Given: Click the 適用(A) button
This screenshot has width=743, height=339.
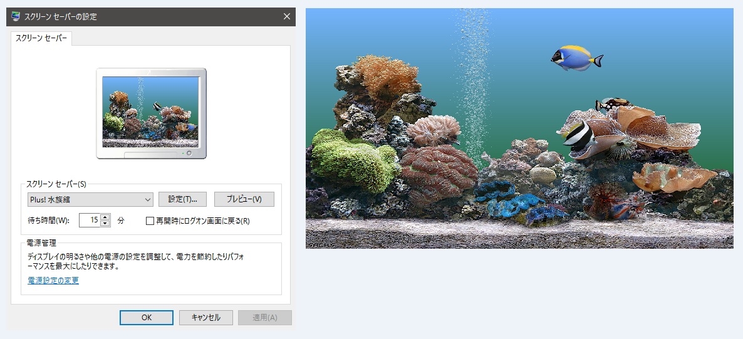Looking at the screenshot, I should click(x=265, y=318).
